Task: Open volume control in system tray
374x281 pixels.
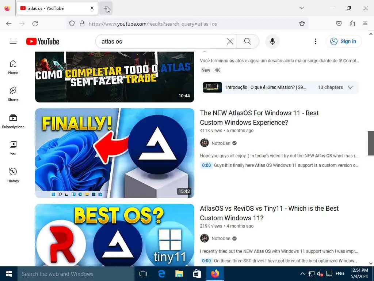Action: click(x=320, y=274)
